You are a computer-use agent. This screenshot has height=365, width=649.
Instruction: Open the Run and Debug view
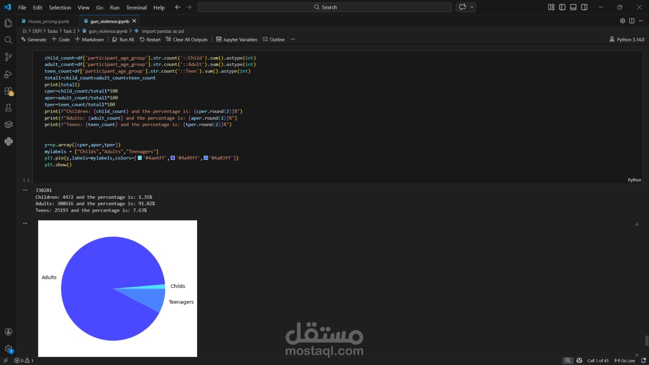(x=8, y=74)
